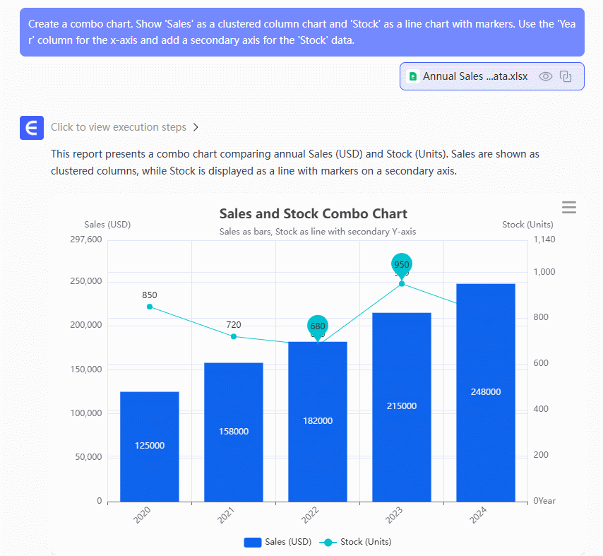Click the green spreadsheet file icon
Screen dimensions: 603x556
tap(413, 76)
